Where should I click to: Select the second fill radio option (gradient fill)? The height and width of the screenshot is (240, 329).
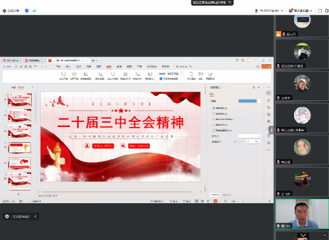(x=213, y=114)
